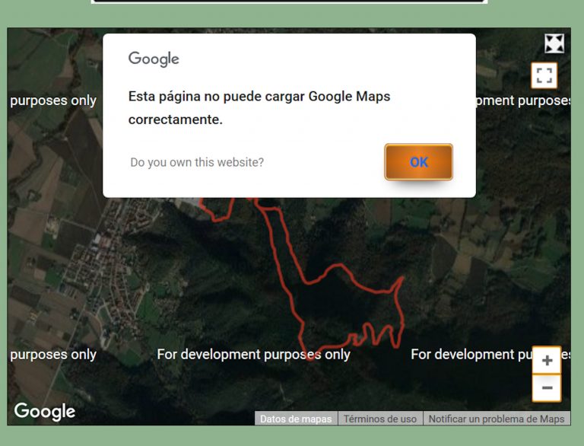This screenshot has height=446, width=584.
Task: Open the 'Do you own this website?' link
Action: point(197,162)
